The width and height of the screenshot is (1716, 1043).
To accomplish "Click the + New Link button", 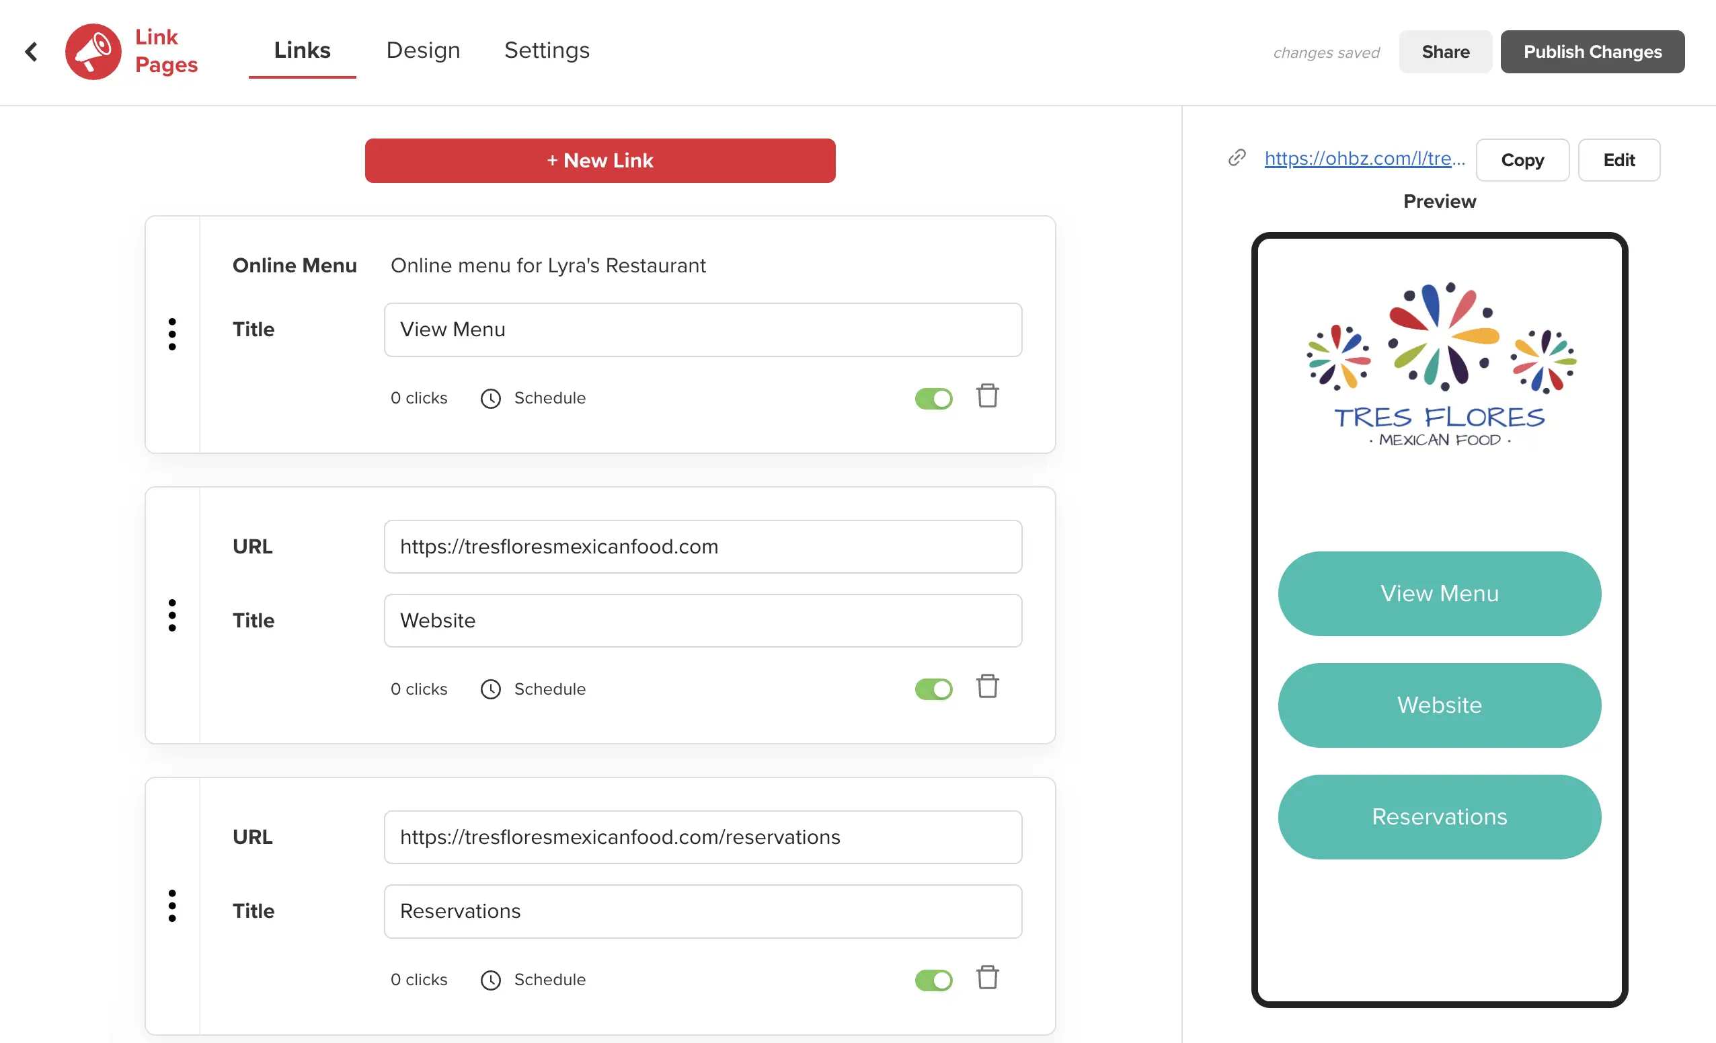I will point(600,160).
